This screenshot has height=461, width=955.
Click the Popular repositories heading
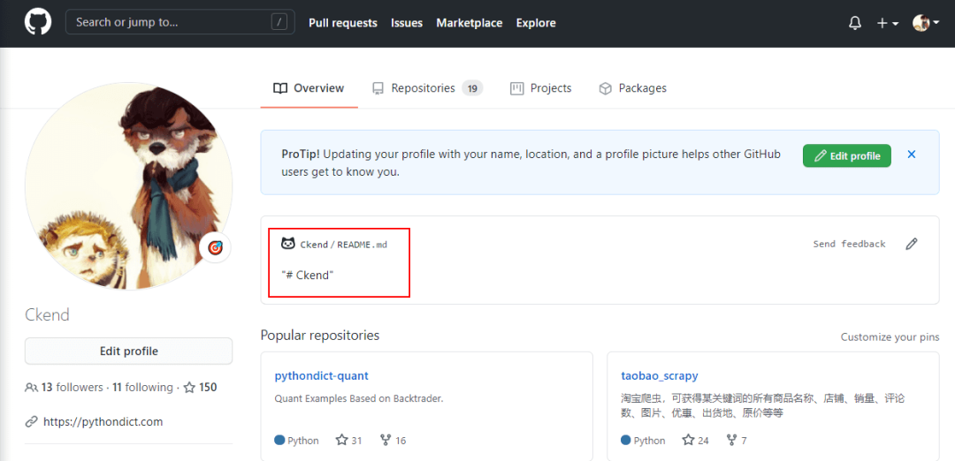pyautogui.click(x=320, y=335)
